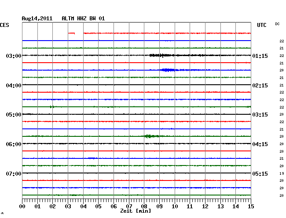Image resolution: width=286 pixels, height=218 pixels.
Task: Select the 06:00 local time label
Action: (14, 144)
